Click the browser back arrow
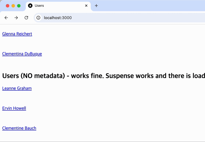Screen dimensions: 205x142 pyautogui.click(x=6, y=18)
